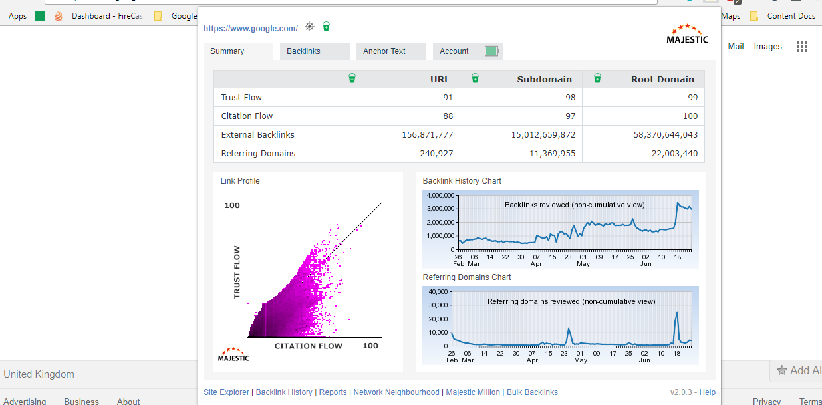822x405 pixels.
Task: Switch to the Anchor Text tab
Action: coord(391,51)
